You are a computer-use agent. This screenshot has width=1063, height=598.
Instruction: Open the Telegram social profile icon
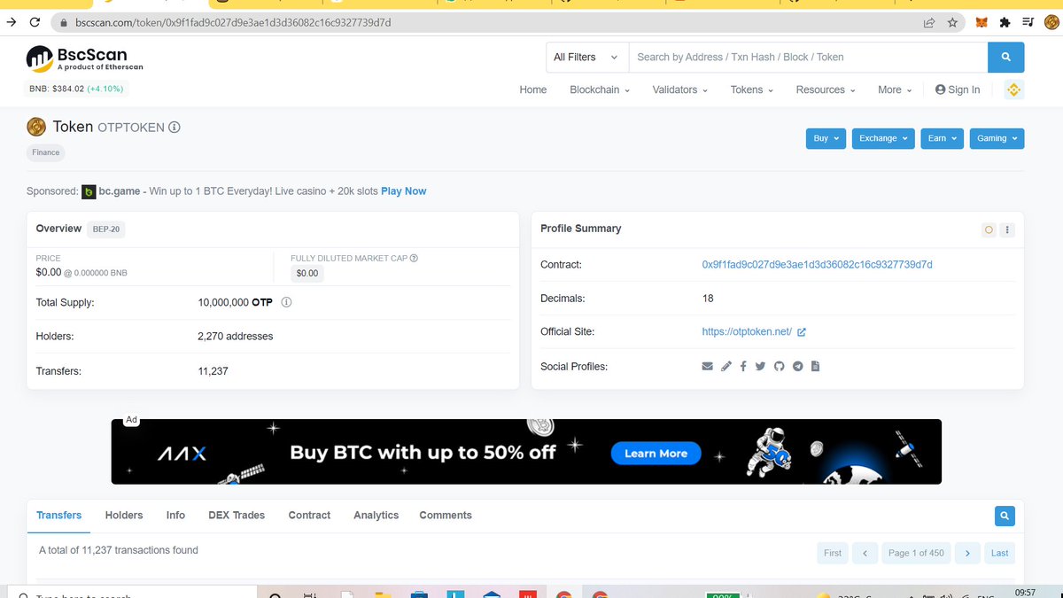pos(797,366)
